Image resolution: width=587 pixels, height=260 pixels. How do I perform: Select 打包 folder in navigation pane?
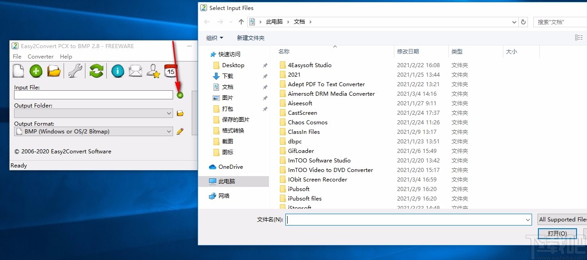228,109
